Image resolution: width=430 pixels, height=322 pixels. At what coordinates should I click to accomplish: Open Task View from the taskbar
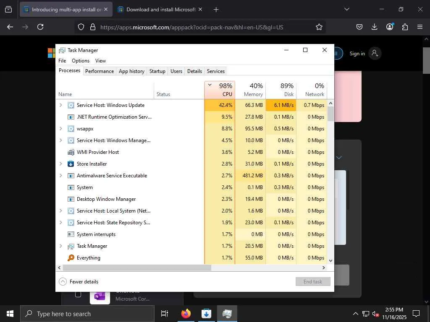coord(165,314)
